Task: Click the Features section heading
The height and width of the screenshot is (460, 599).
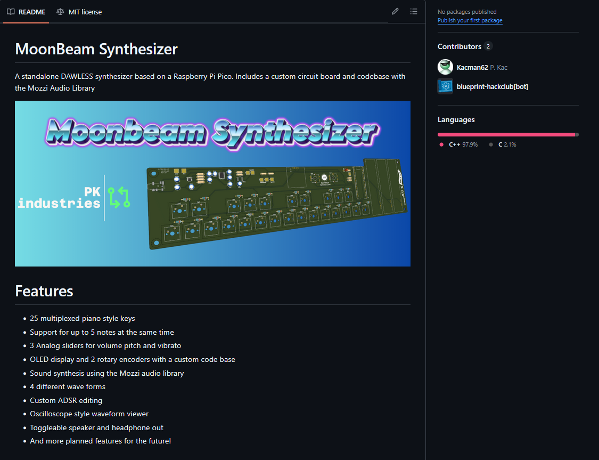Action: tap(44, 291)
